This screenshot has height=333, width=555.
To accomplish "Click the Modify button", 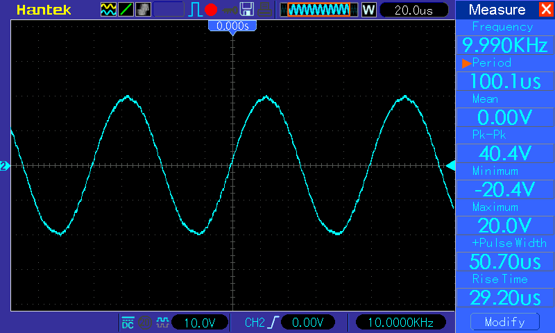I will 505,322.
